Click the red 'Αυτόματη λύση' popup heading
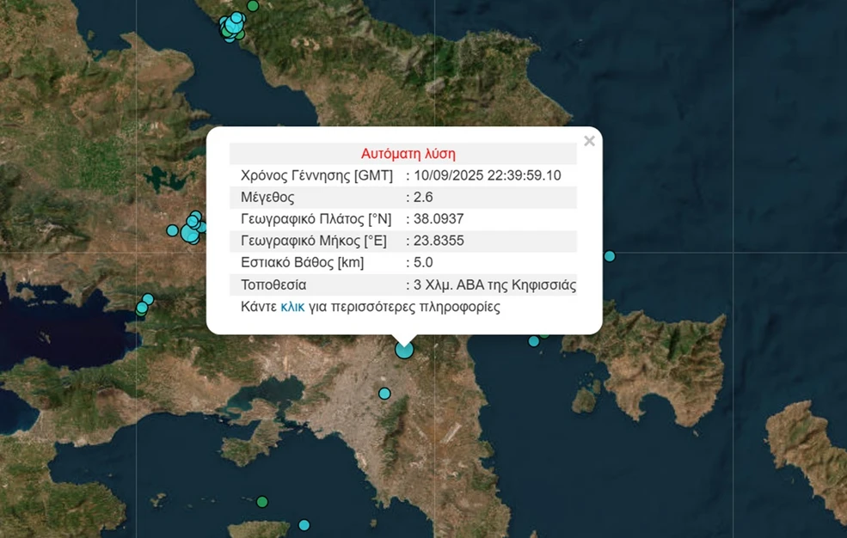Image resolution: width=847 pixels, height=538 pixels. pos(408,154)
